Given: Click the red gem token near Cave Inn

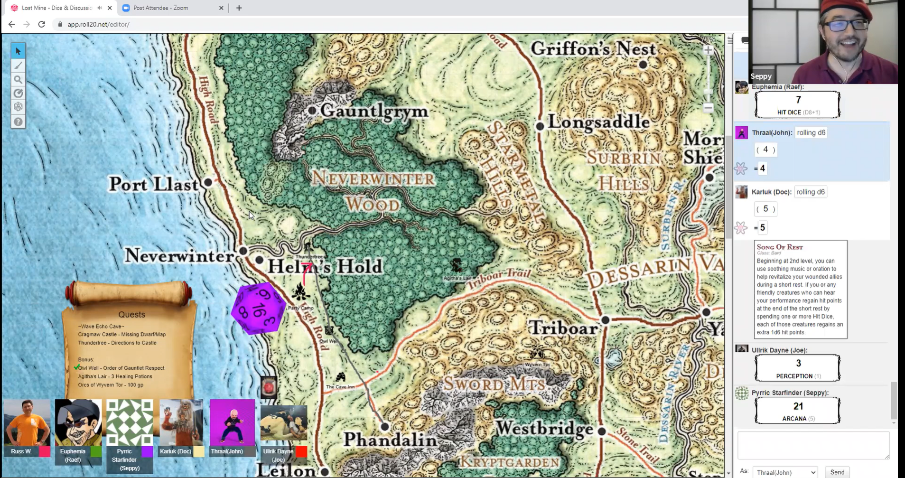Looking at the screenshot, I should tap(269, 387).
